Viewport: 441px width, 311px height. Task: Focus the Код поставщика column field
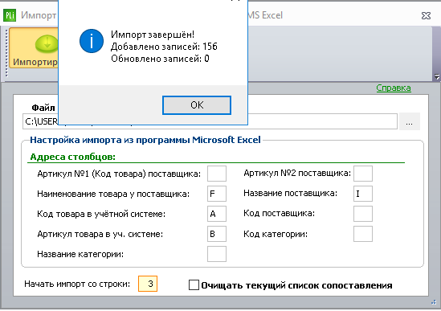(x=363, y=214)
